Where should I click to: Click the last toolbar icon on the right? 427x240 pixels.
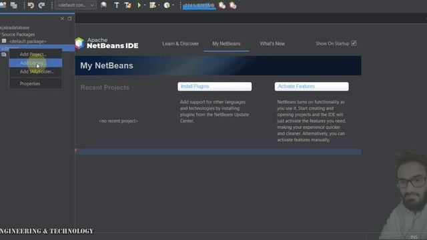(x=233, y=5)
